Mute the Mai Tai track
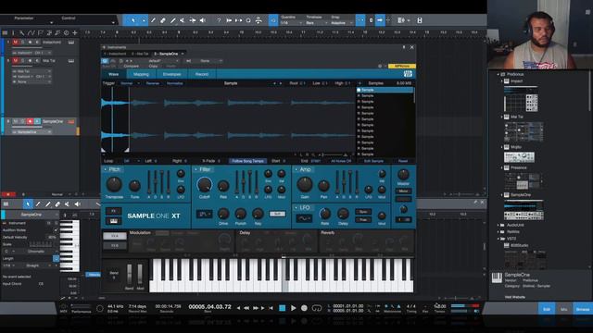Viewport: 593px width, 333px height. [15, 60]
